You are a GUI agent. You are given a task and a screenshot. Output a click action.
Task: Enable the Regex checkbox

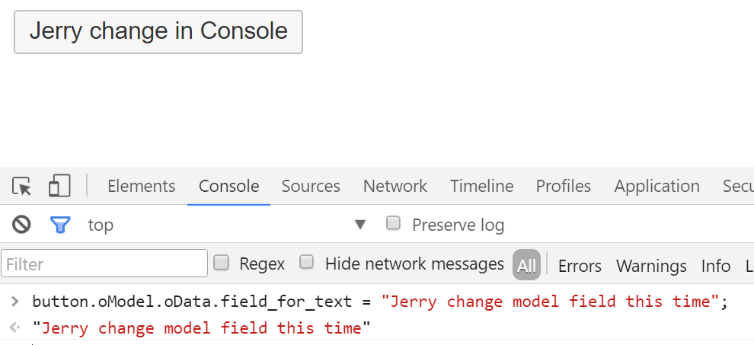(221, 263)
